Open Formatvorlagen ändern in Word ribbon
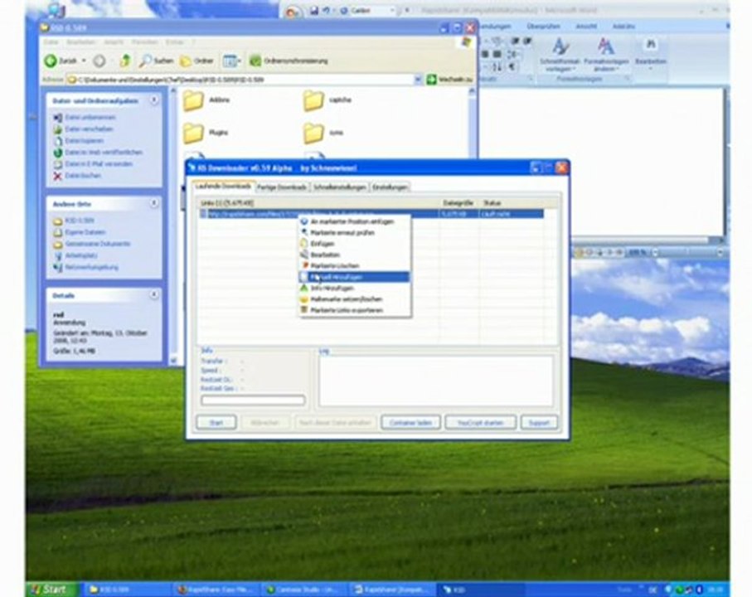 (x=606, y=56)
